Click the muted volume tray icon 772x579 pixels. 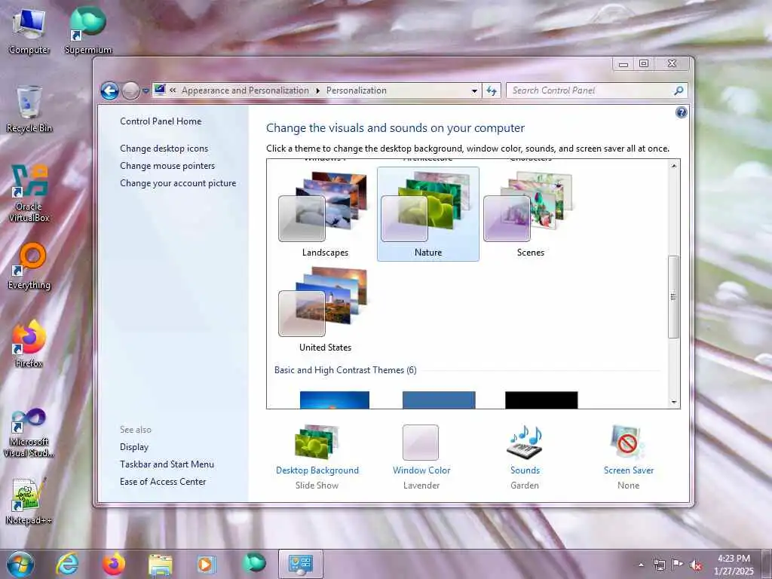[696, 565]
